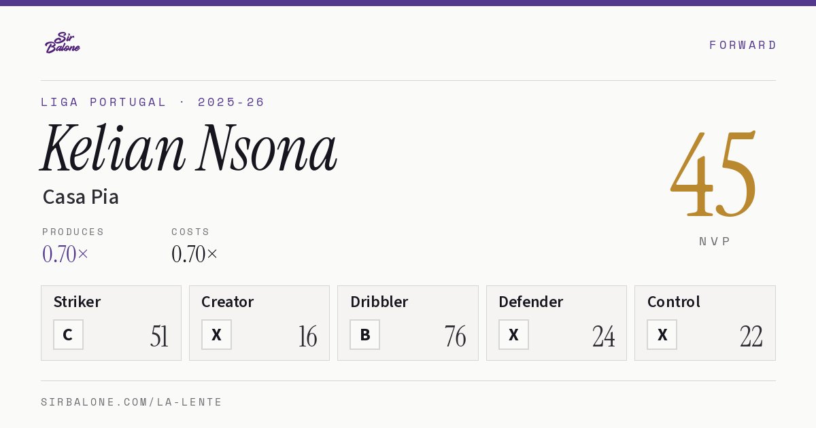
Task: Select the Striker score 51
Action: [x=159, y=336]
